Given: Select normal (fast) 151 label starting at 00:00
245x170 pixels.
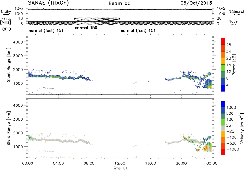Looking at the screenshot, I should [46, 30].
